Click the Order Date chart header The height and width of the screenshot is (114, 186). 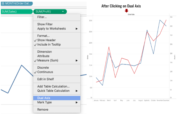(131, 14)
